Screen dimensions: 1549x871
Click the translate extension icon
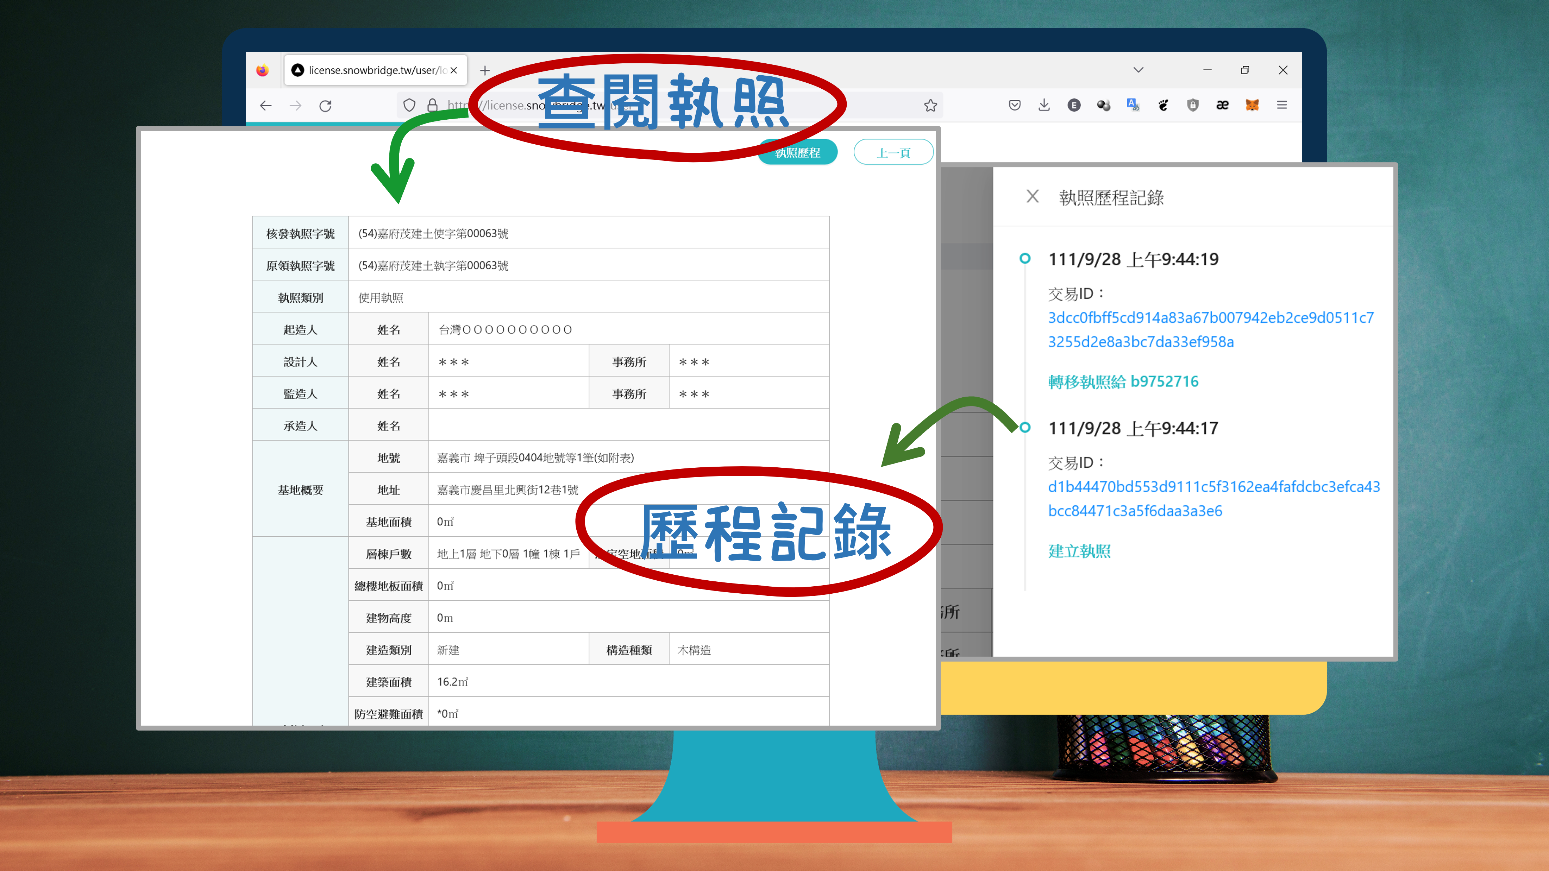tap(1133, 105)
